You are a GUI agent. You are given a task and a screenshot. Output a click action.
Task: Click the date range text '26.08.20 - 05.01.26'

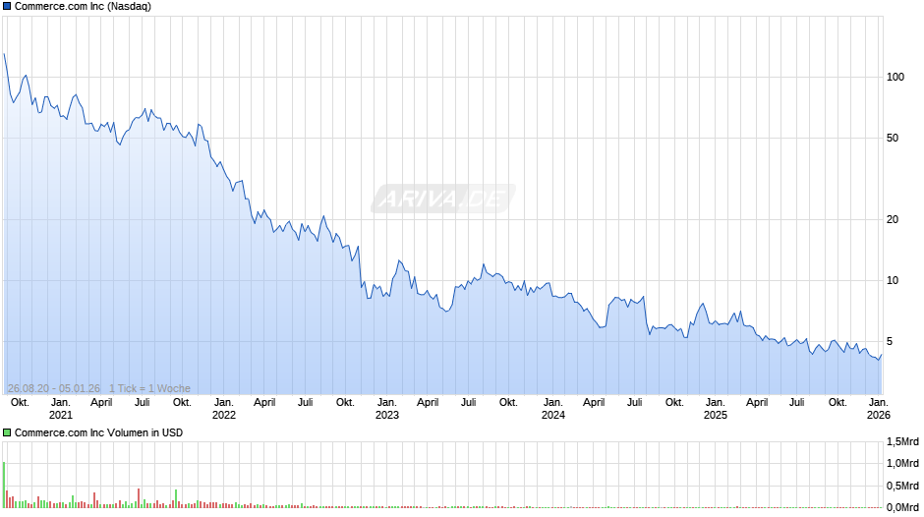[54, 388]
